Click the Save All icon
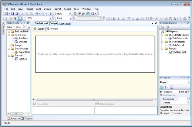 (x=17, y=14)
